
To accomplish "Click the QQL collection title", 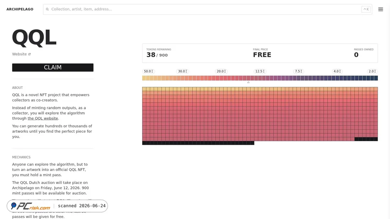I will [34, 38].
